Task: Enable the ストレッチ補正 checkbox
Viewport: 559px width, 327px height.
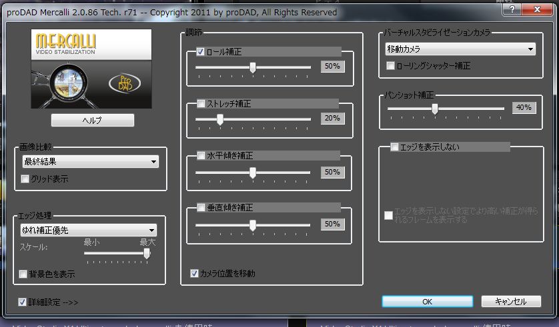Action: point(201,104)
